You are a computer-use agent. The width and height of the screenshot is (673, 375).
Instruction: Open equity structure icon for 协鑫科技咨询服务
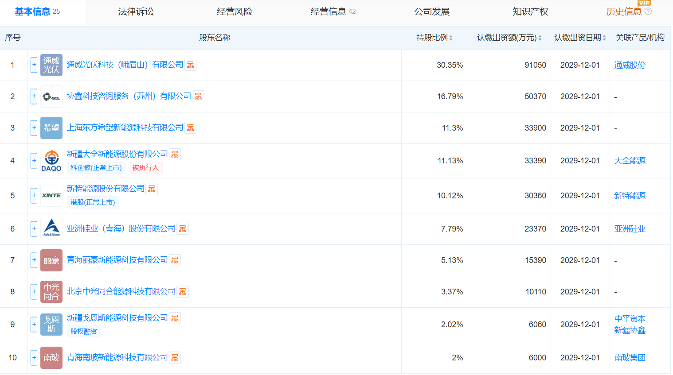coord(198,97)
